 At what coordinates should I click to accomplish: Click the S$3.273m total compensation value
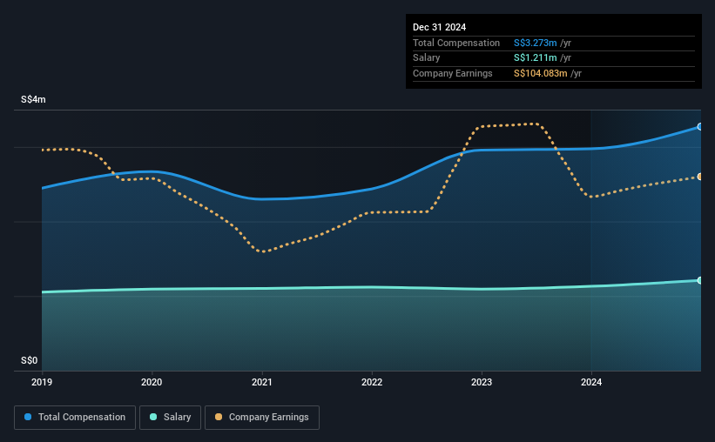535,43
